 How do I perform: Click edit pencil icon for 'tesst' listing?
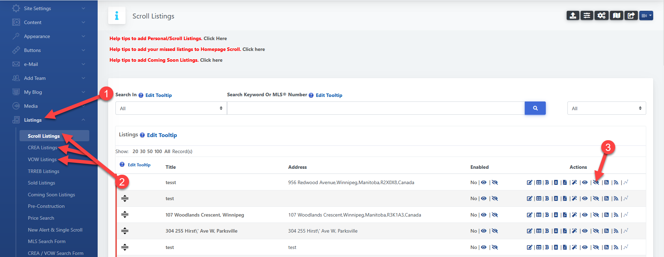529,182
